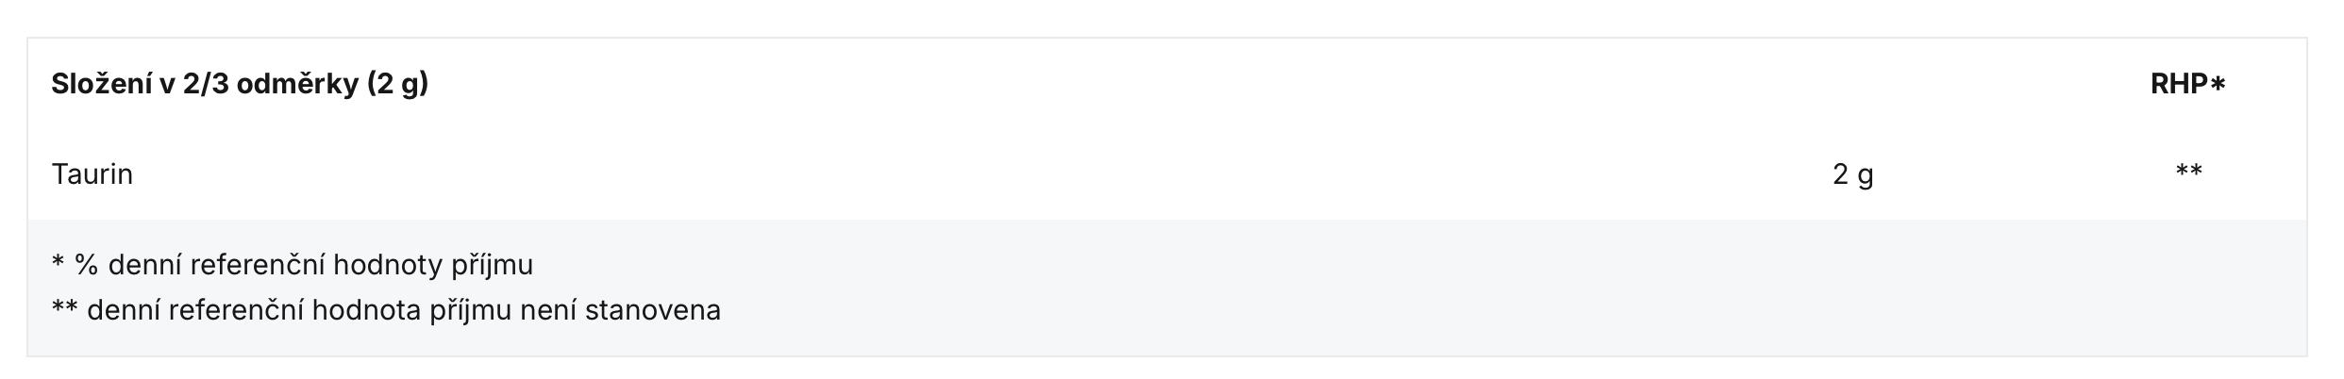Click the single asterisk starting the first footnote

pos(58,264)
